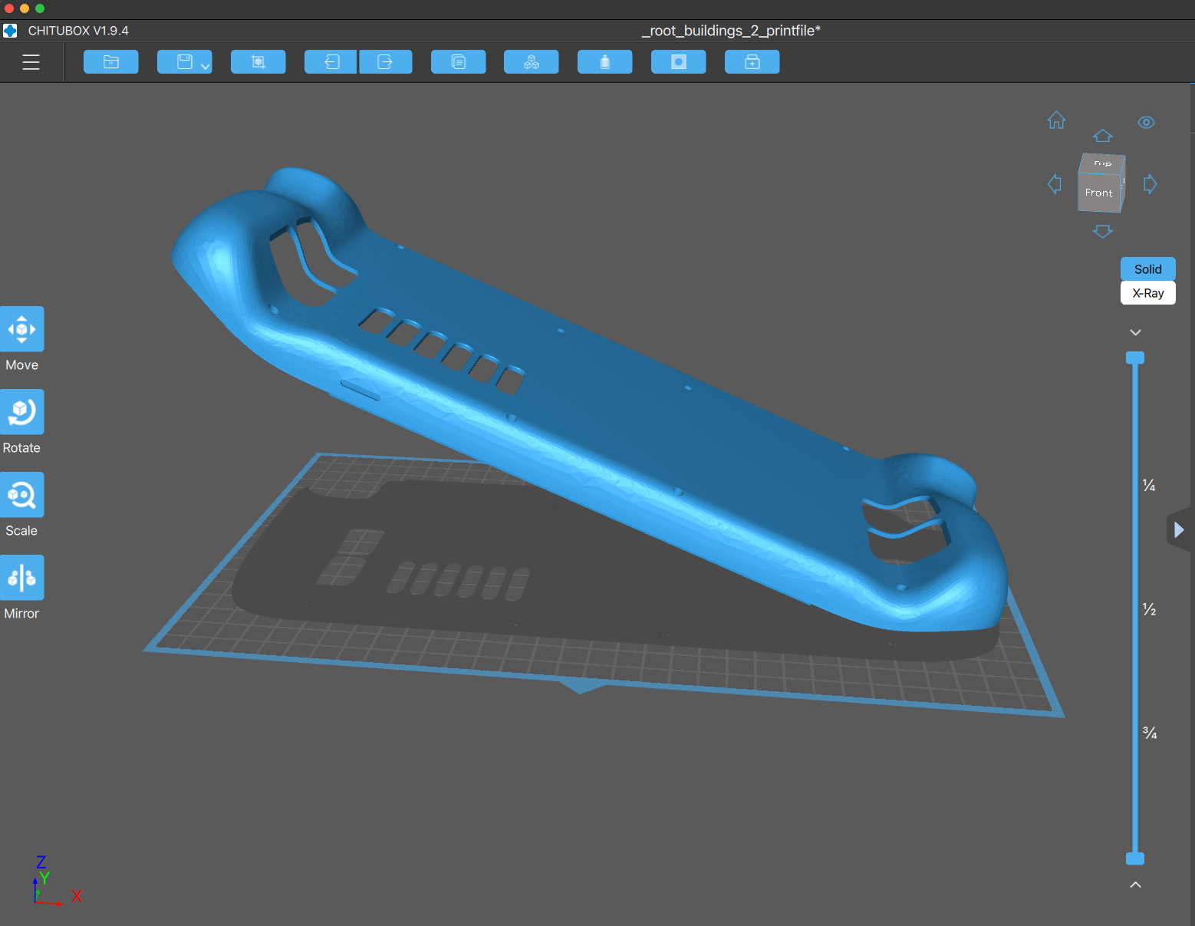Click the redo arrow toolbar icon

point(385,62)
